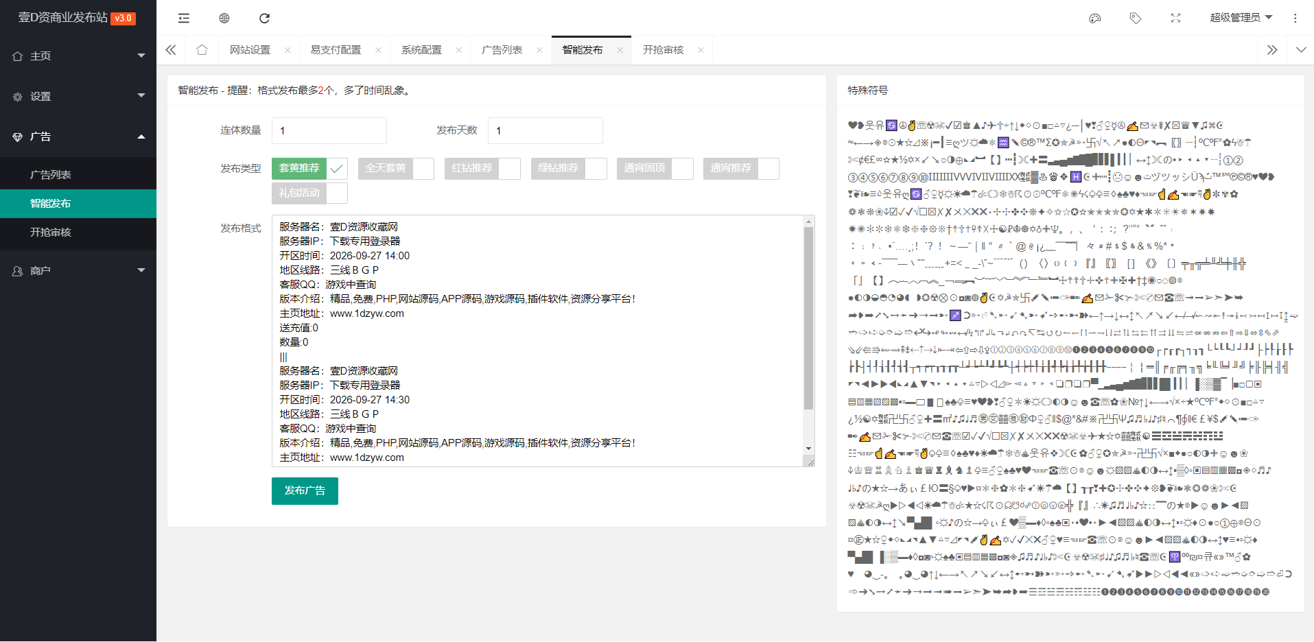Expand the 设置 sidebar menu

78,97
